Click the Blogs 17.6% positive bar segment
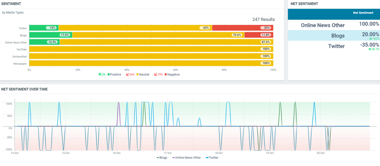380x166 pixels. 50,35
